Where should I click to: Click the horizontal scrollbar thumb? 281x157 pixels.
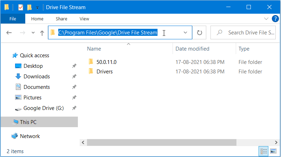(162, 143)
